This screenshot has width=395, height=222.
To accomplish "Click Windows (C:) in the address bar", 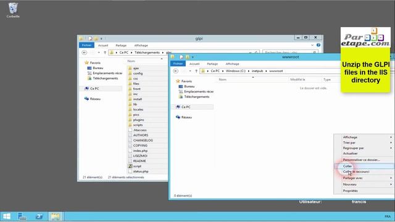I will 236,71.
